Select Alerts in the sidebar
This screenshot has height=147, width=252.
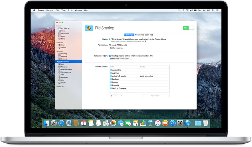[x=62, y=31]
